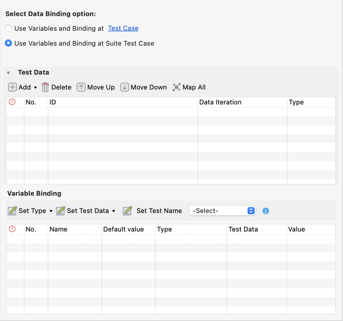The image size is (343, 321).
Task: Click the Default value column header
Action: 123,229
